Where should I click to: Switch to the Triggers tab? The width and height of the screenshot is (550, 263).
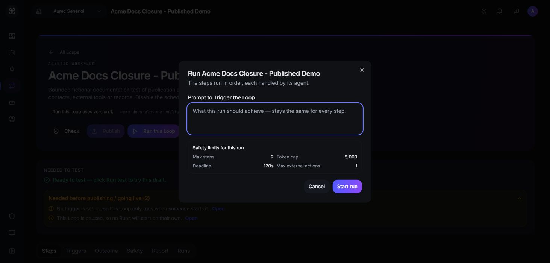[76, 251]
